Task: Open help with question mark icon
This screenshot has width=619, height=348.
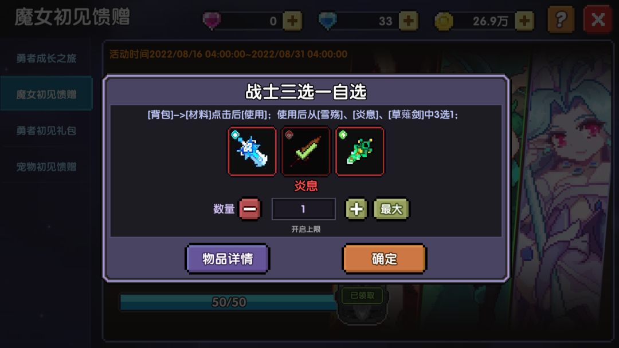Action: tap(561, 19)
